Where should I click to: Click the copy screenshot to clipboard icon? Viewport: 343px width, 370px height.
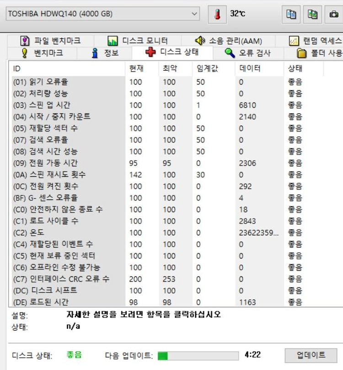312,14
